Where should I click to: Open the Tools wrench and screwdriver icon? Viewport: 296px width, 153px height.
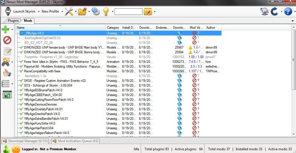point(69,11)
